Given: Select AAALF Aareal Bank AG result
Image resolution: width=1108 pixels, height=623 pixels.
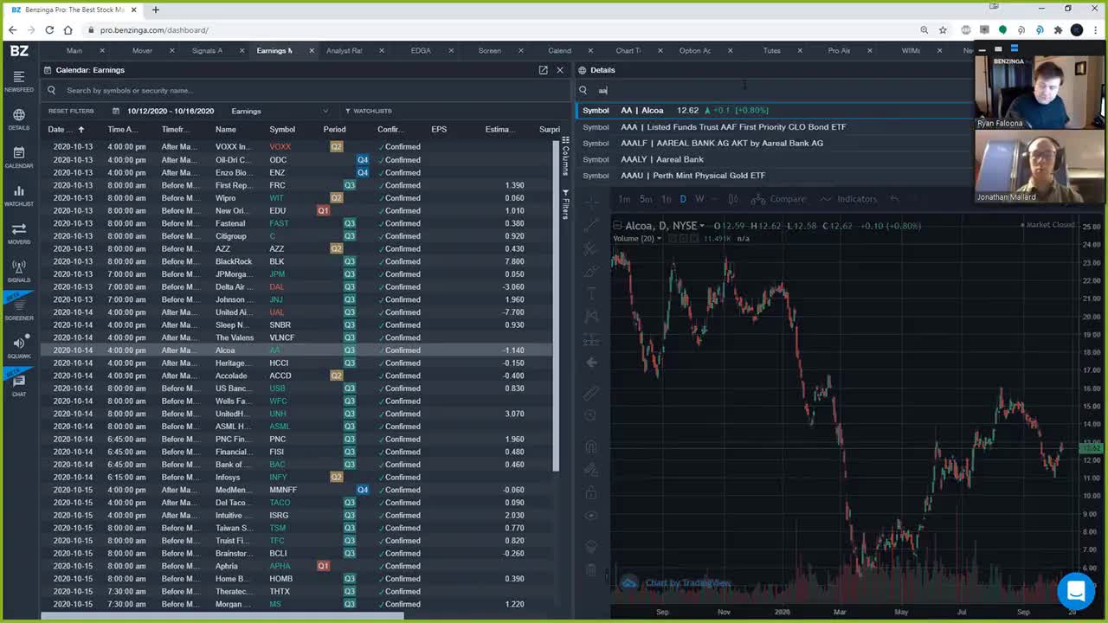Looking at the screenshot, I should click(775, 143).
